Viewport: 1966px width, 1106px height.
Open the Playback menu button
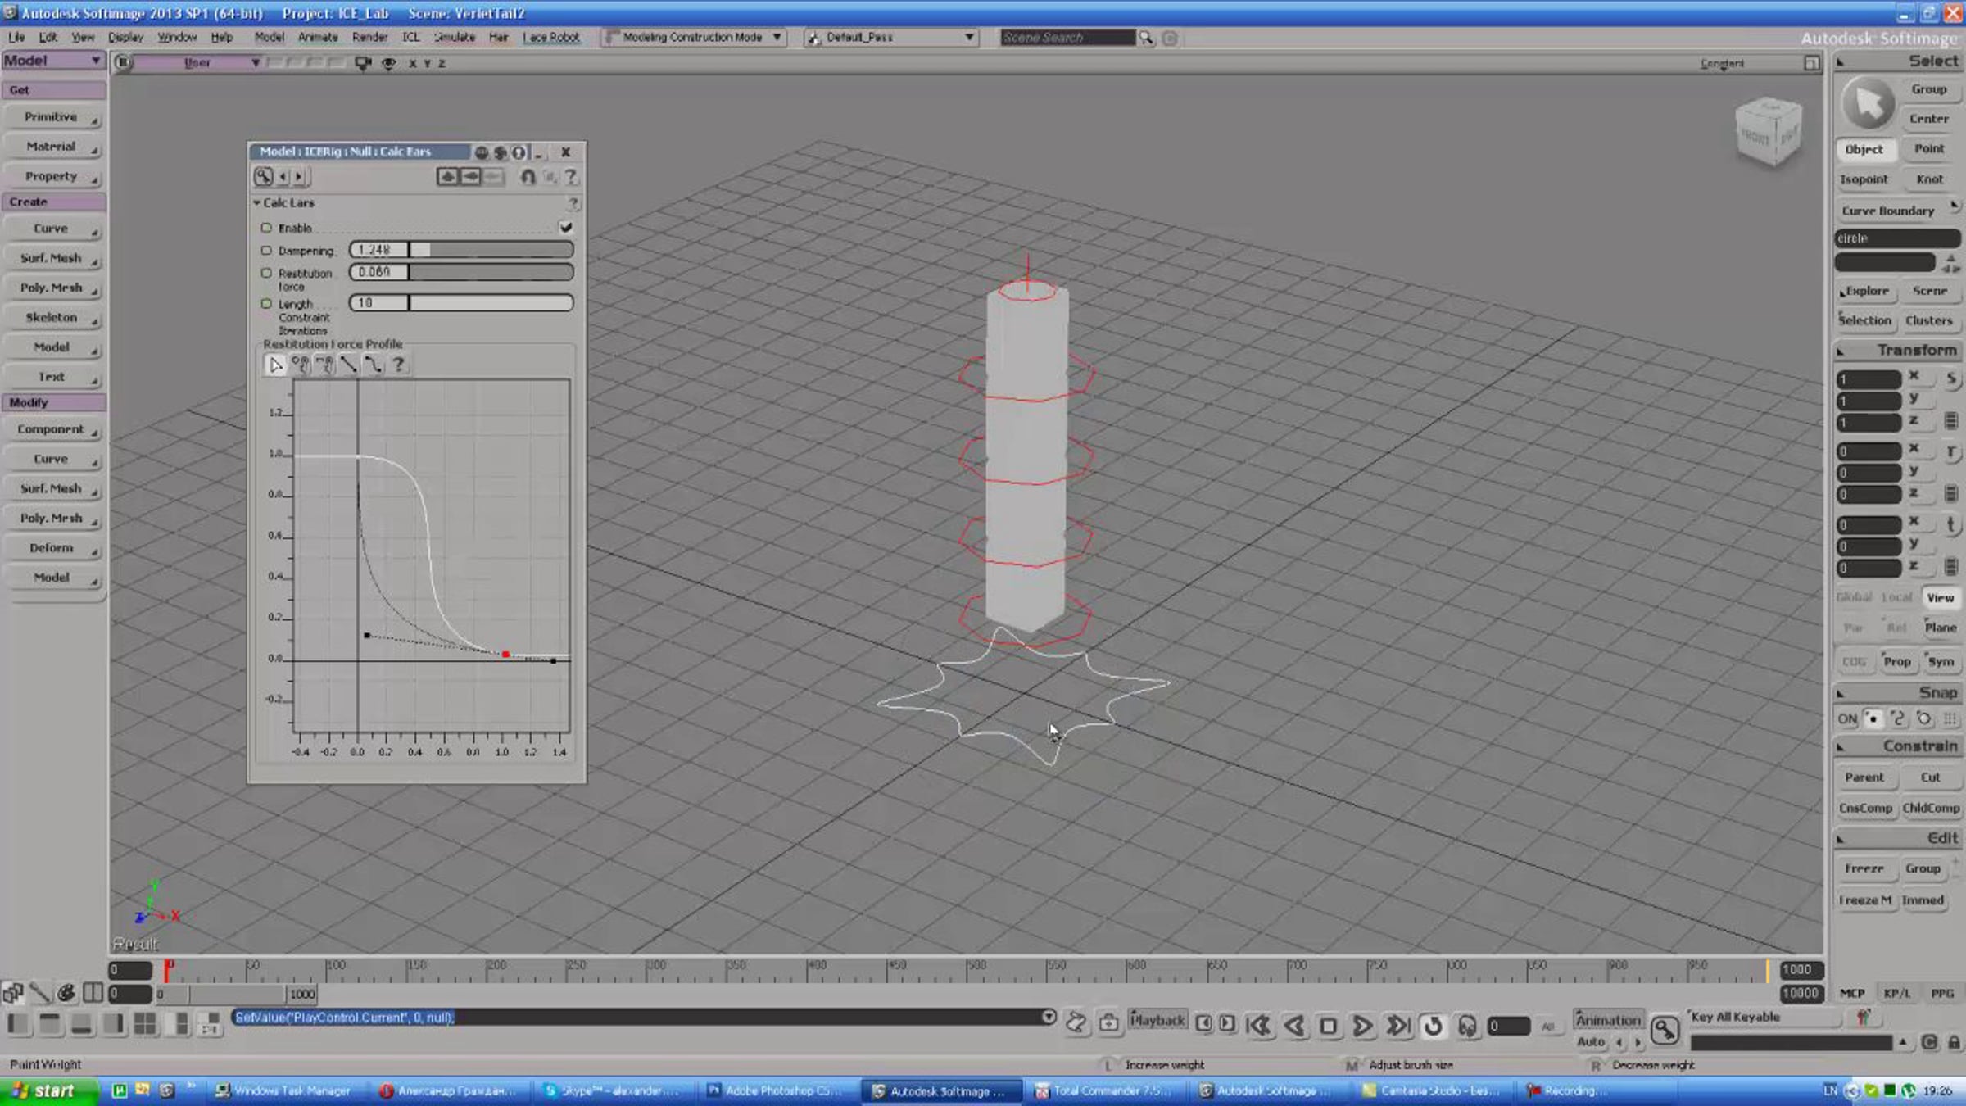[x=1157, y=1020]
